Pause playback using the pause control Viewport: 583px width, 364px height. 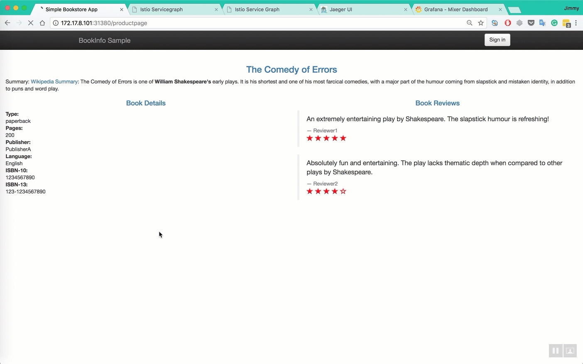(555, 351)
